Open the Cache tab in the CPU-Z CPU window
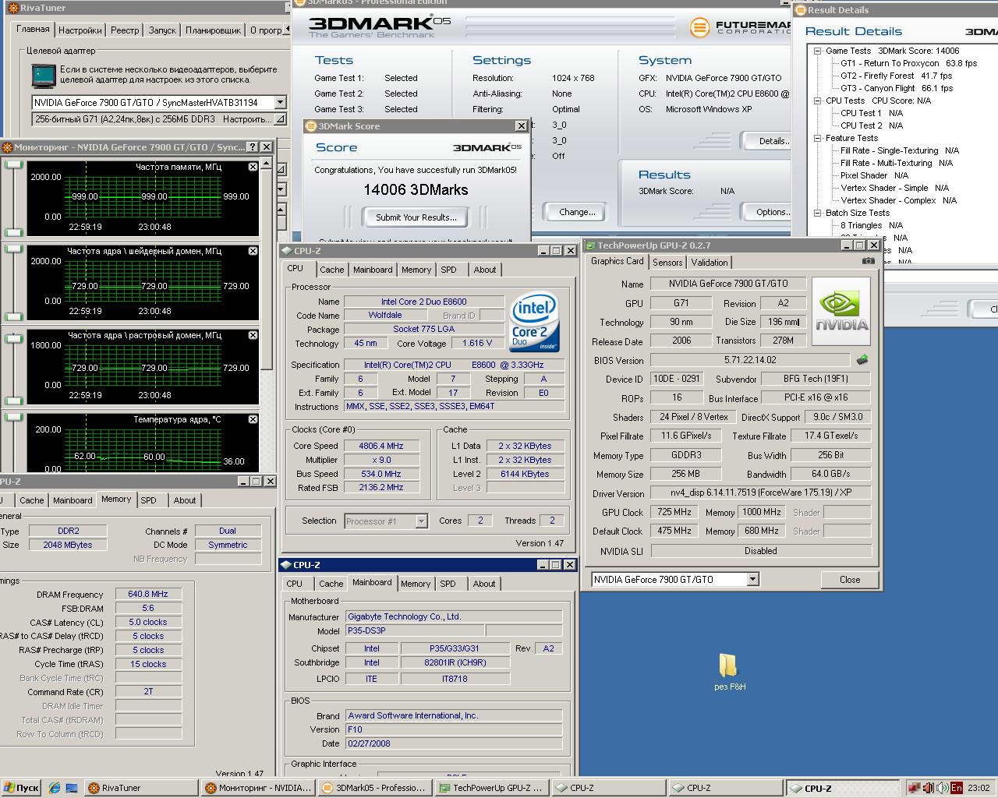 click(331, 270)
